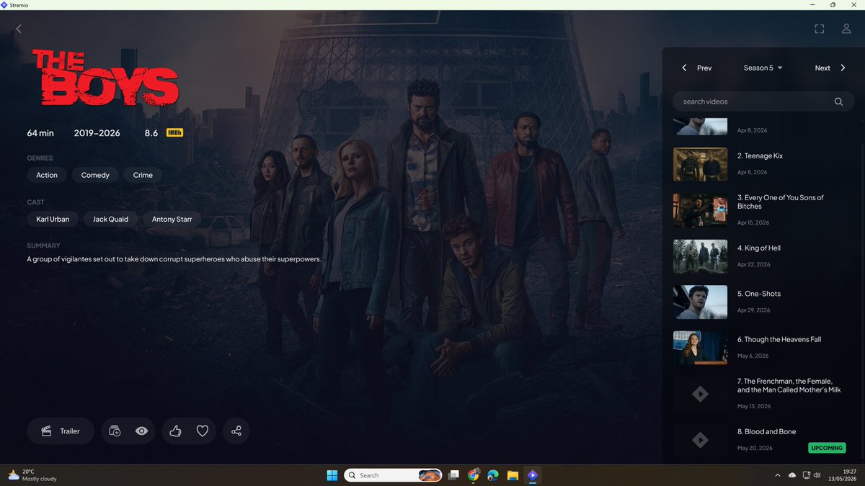Screen dimensions: 865x486
Task: Open the Windows Start menu
Action: 332,475
